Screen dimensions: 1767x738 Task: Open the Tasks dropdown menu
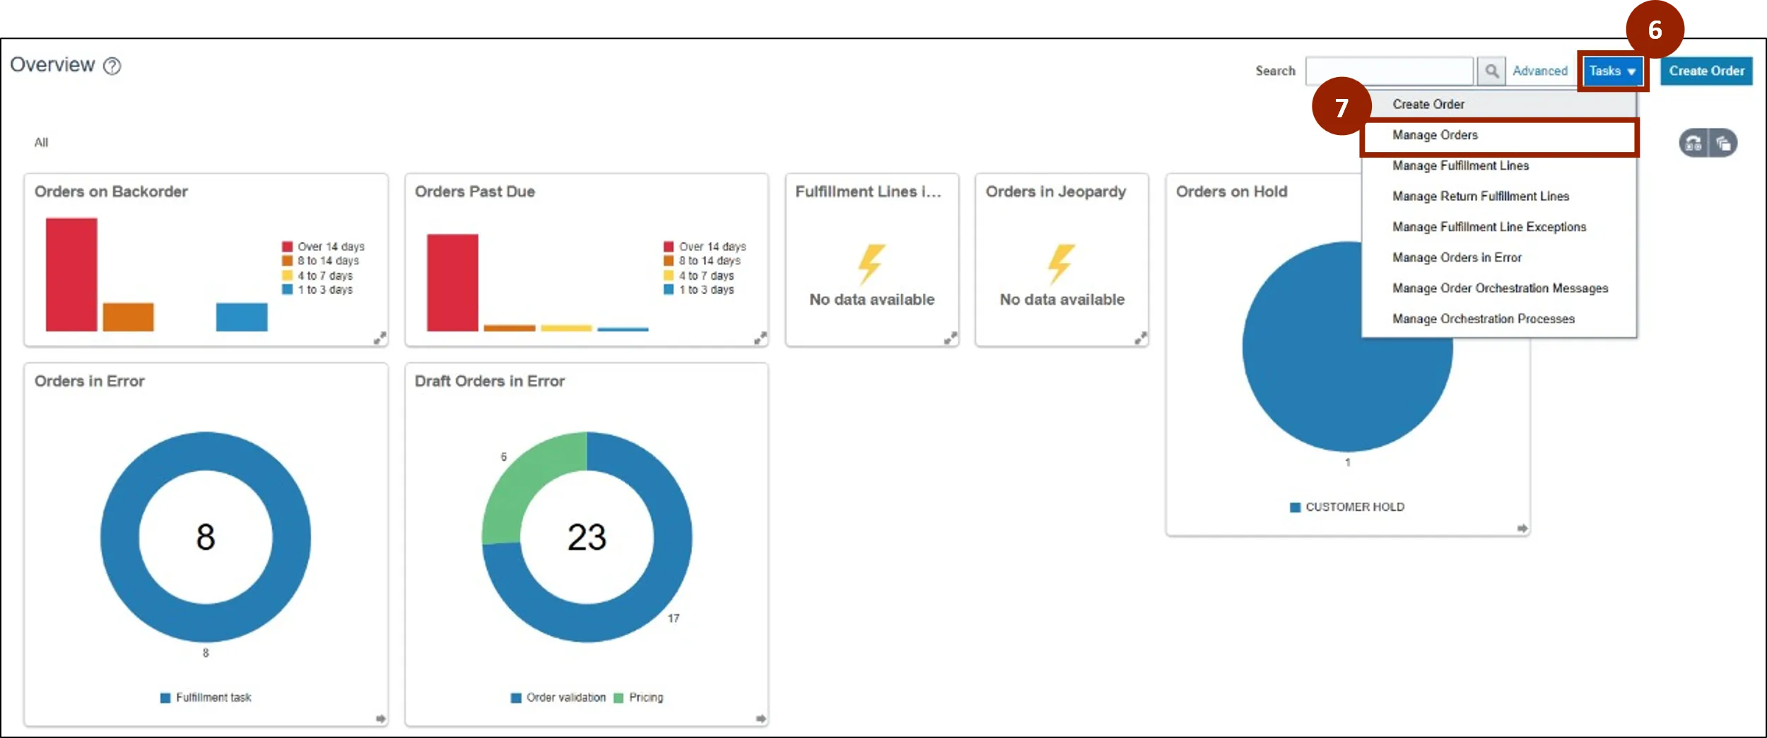[1612, 71]
